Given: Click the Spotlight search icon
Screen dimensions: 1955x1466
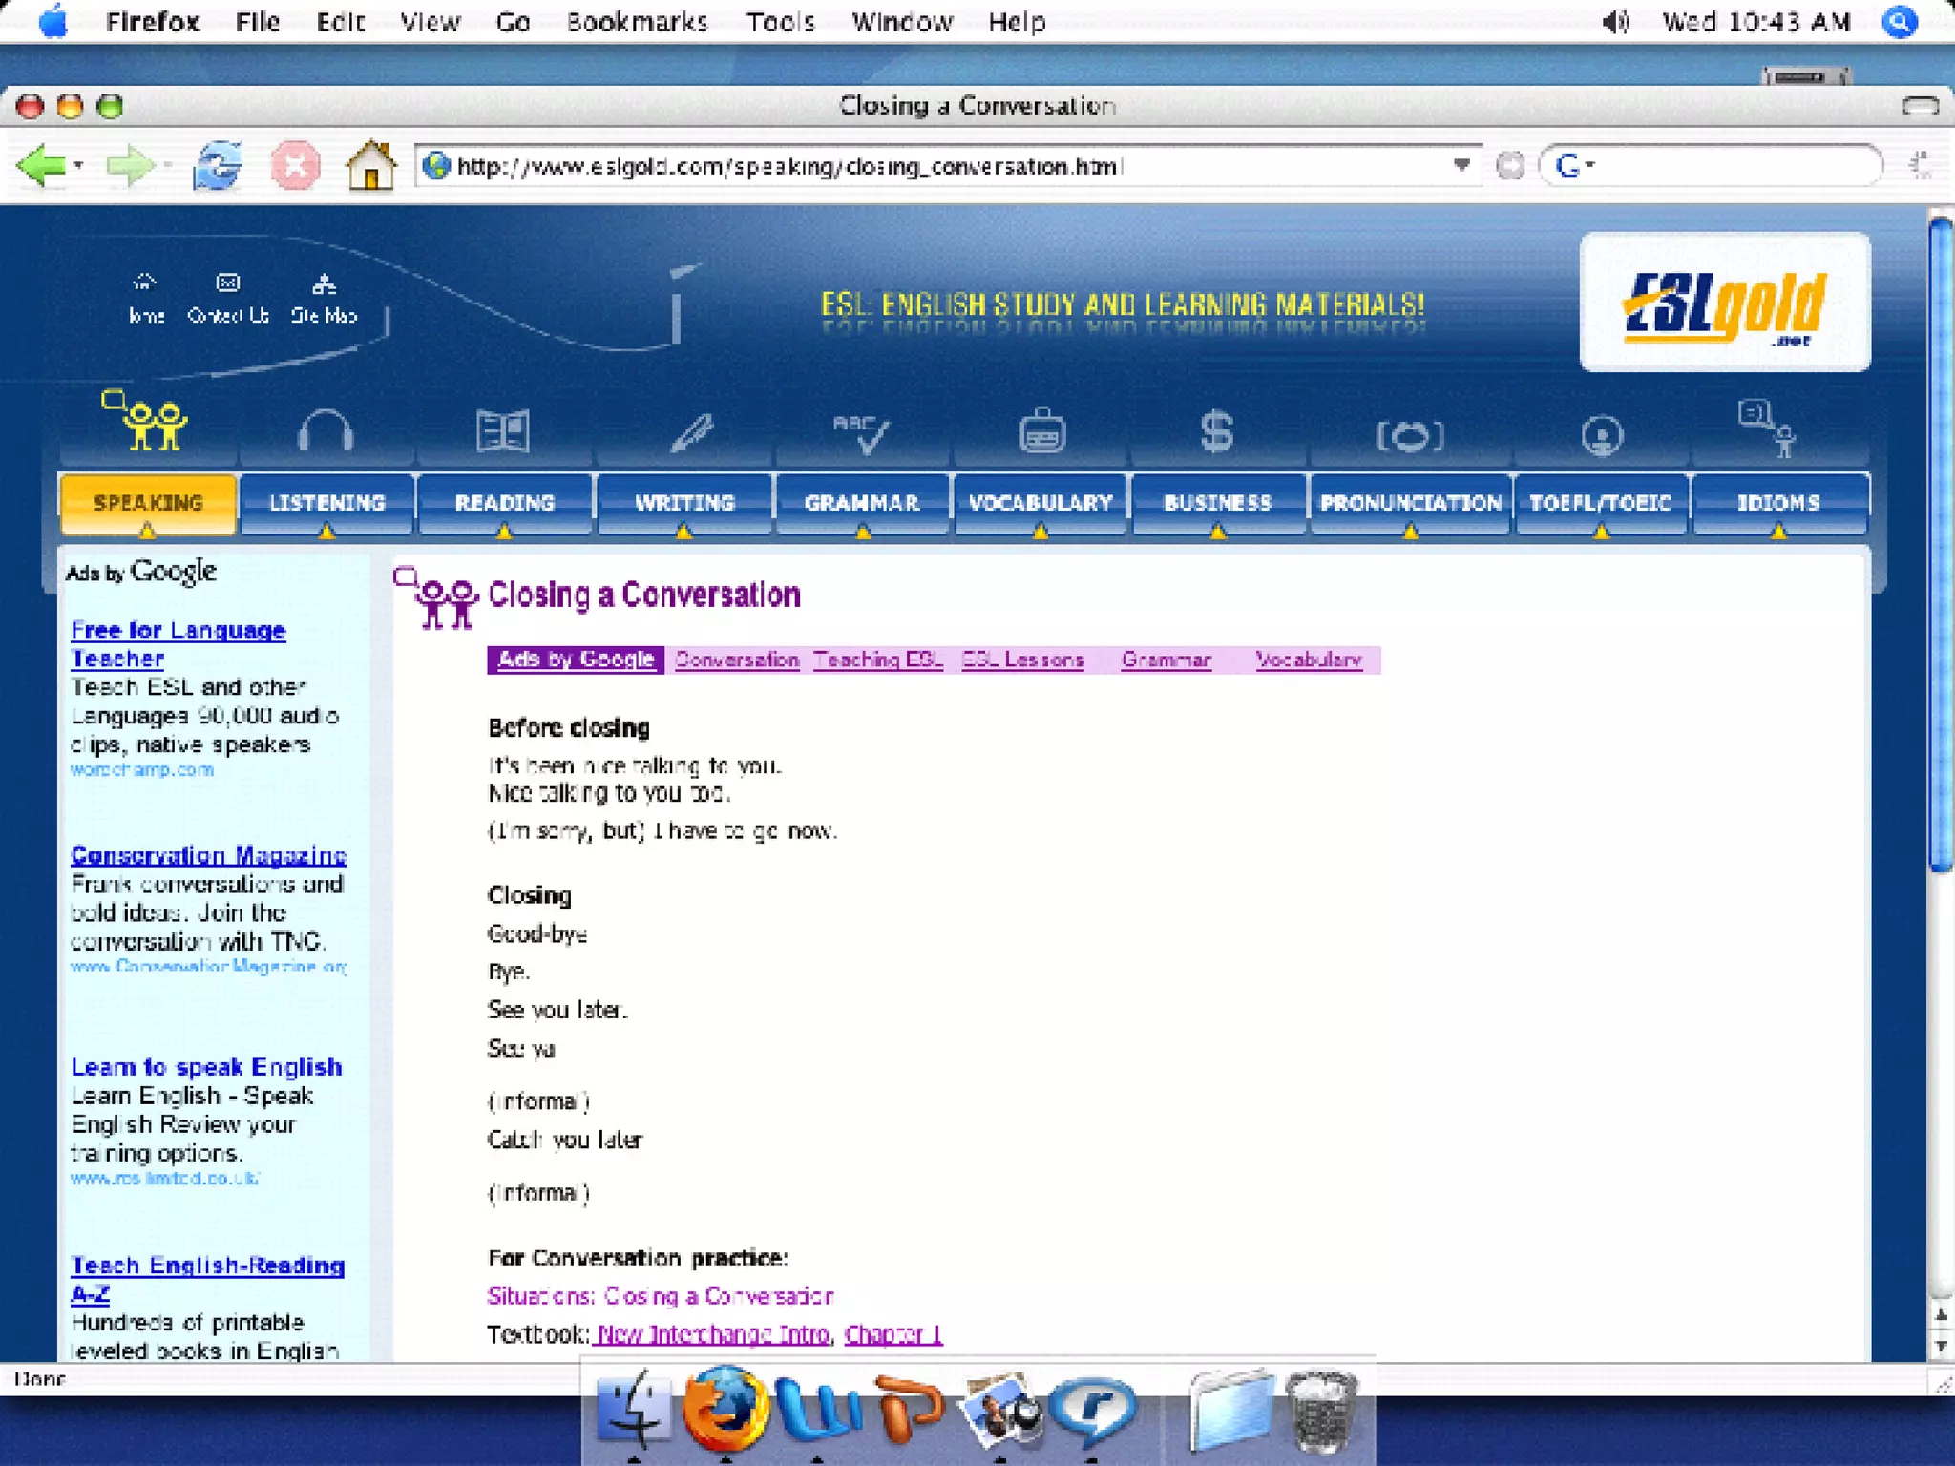Looking at the screenshot, I should point(1900,22).
